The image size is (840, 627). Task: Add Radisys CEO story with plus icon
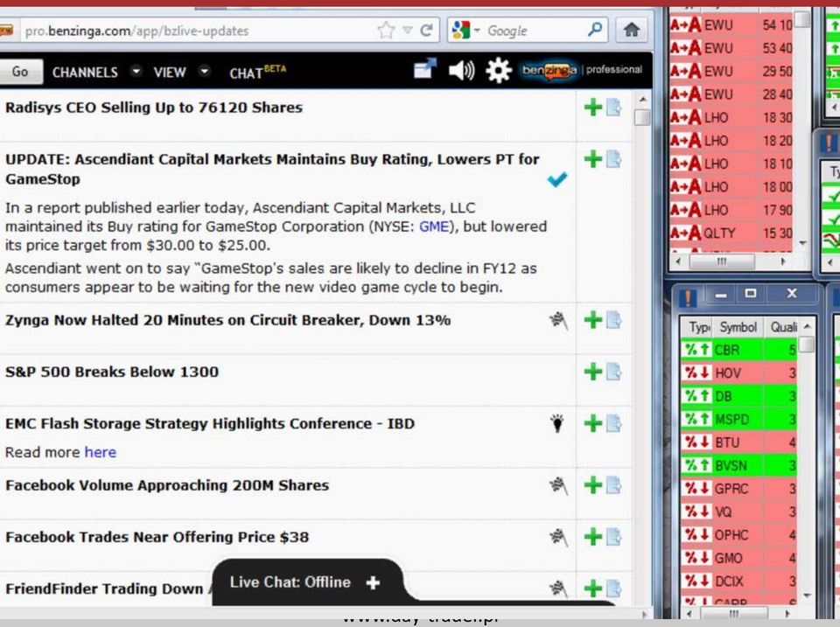[593, 107]
